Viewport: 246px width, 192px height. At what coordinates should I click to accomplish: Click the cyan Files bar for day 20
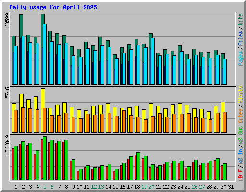153,61
